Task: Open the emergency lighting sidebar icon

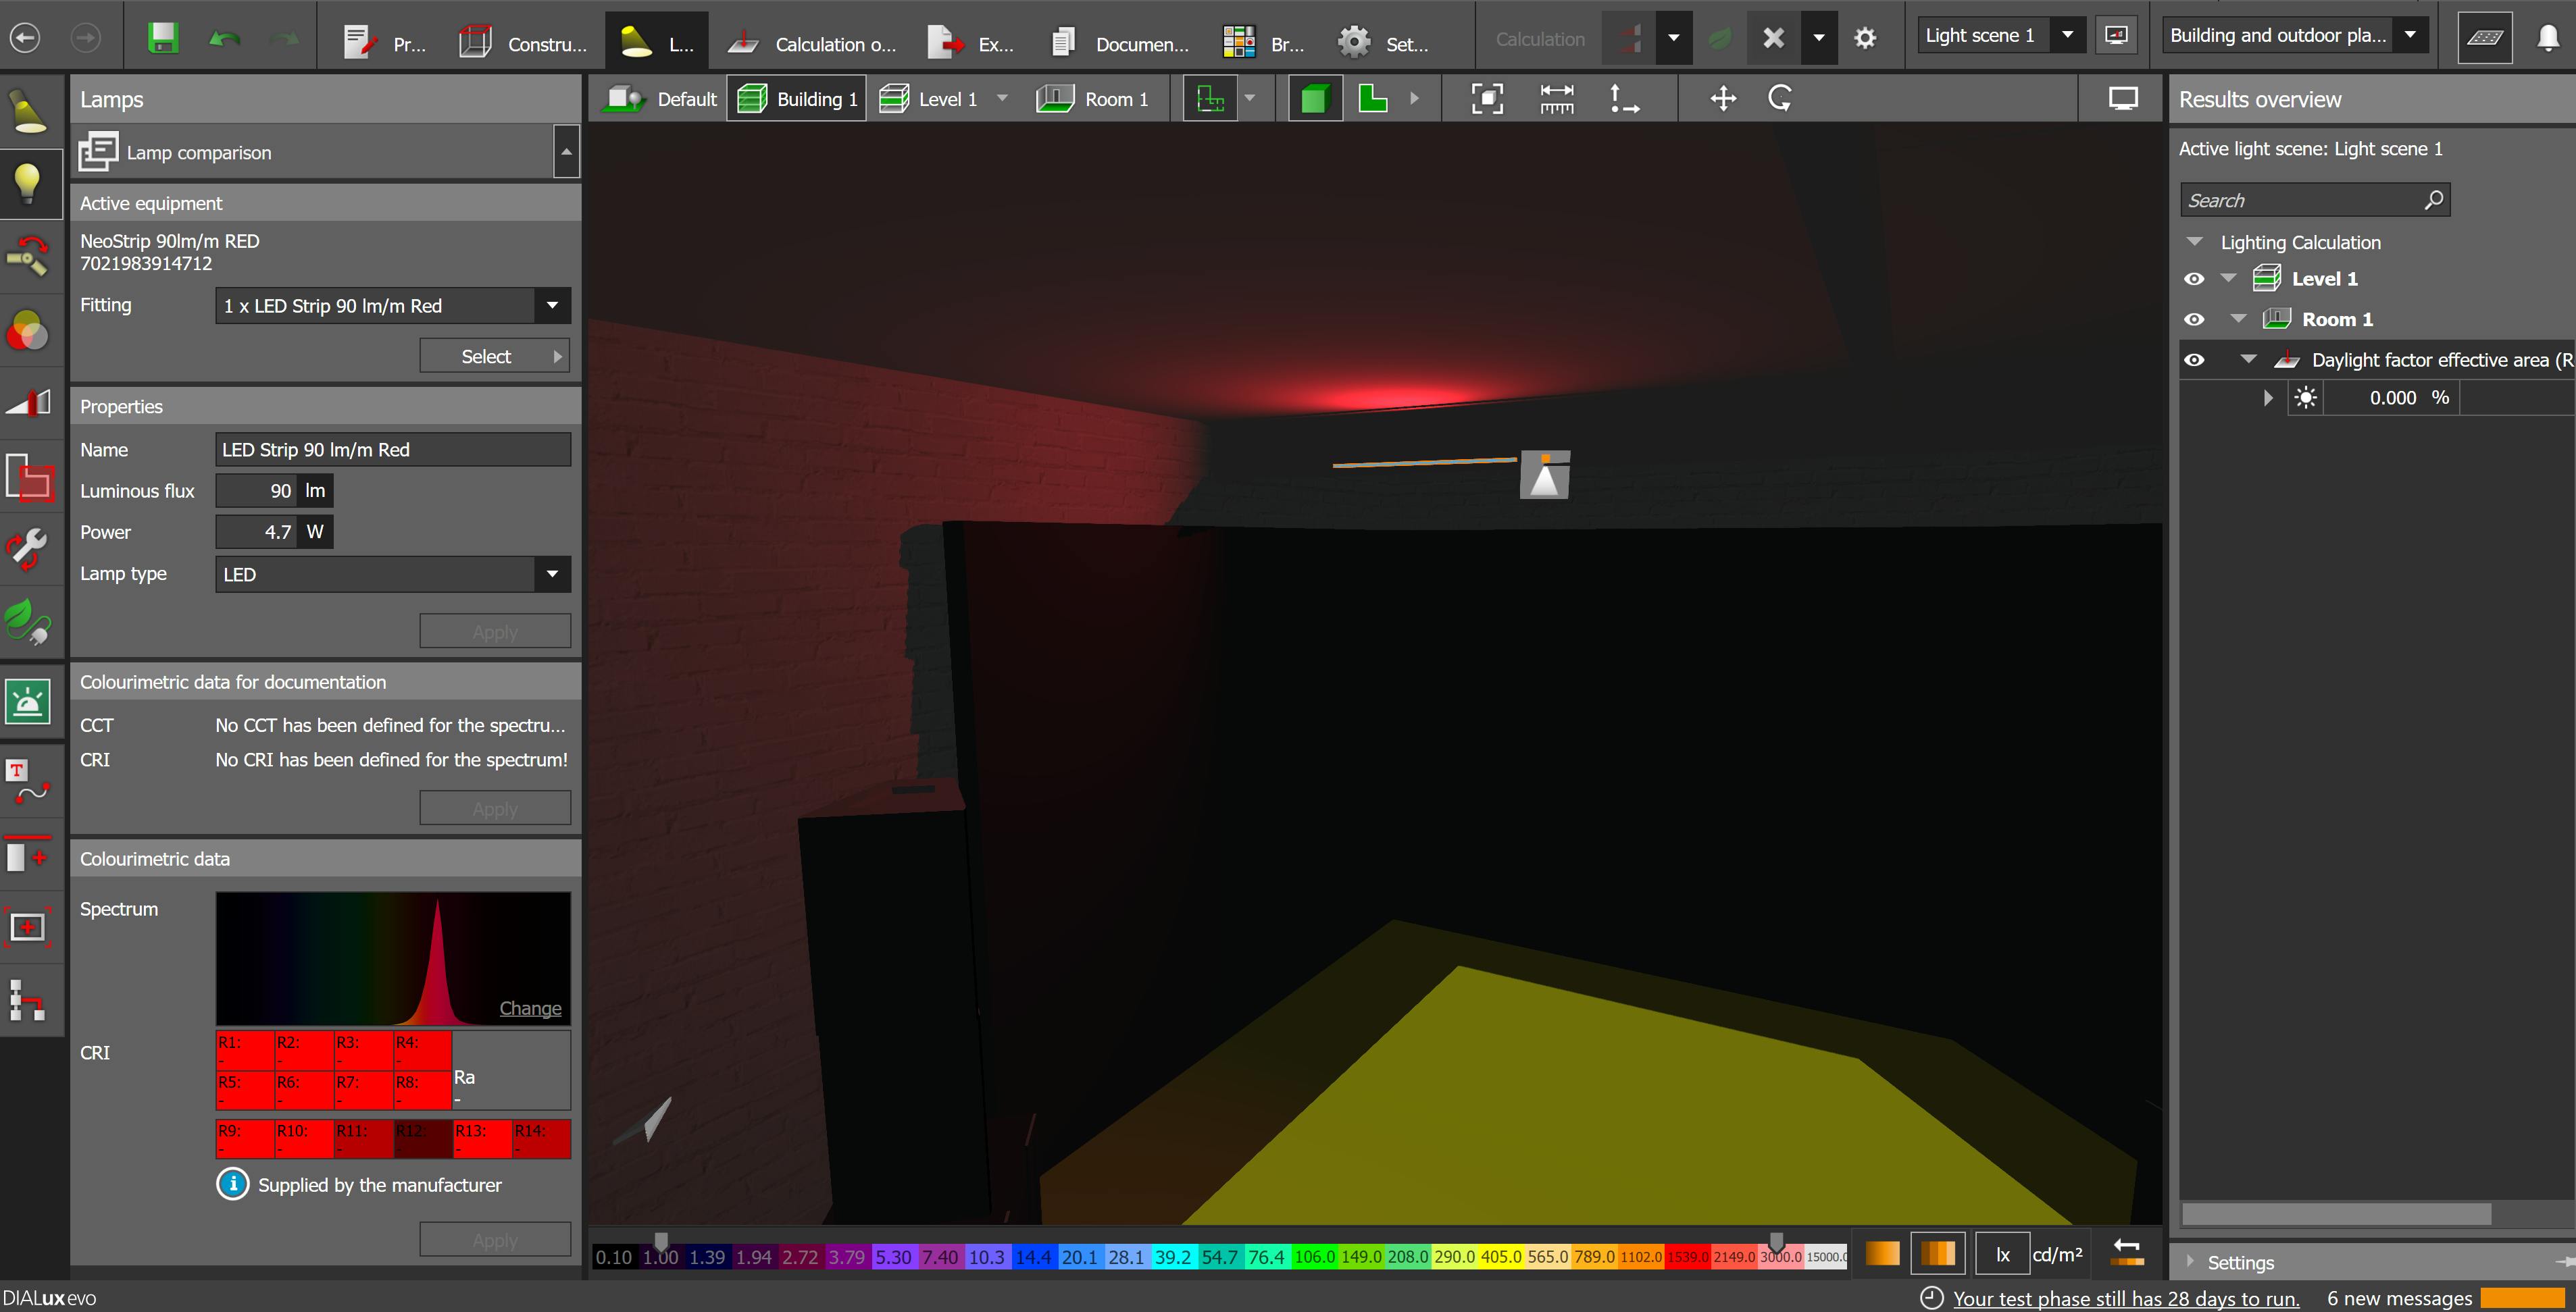Action: coord(28,702)
